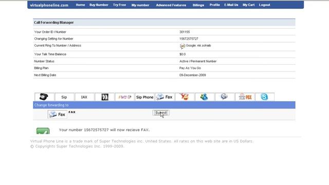329x185 pixels.
Task: Click the Copyrights Super Technologies footer text
Action: [x=78, y=146]
